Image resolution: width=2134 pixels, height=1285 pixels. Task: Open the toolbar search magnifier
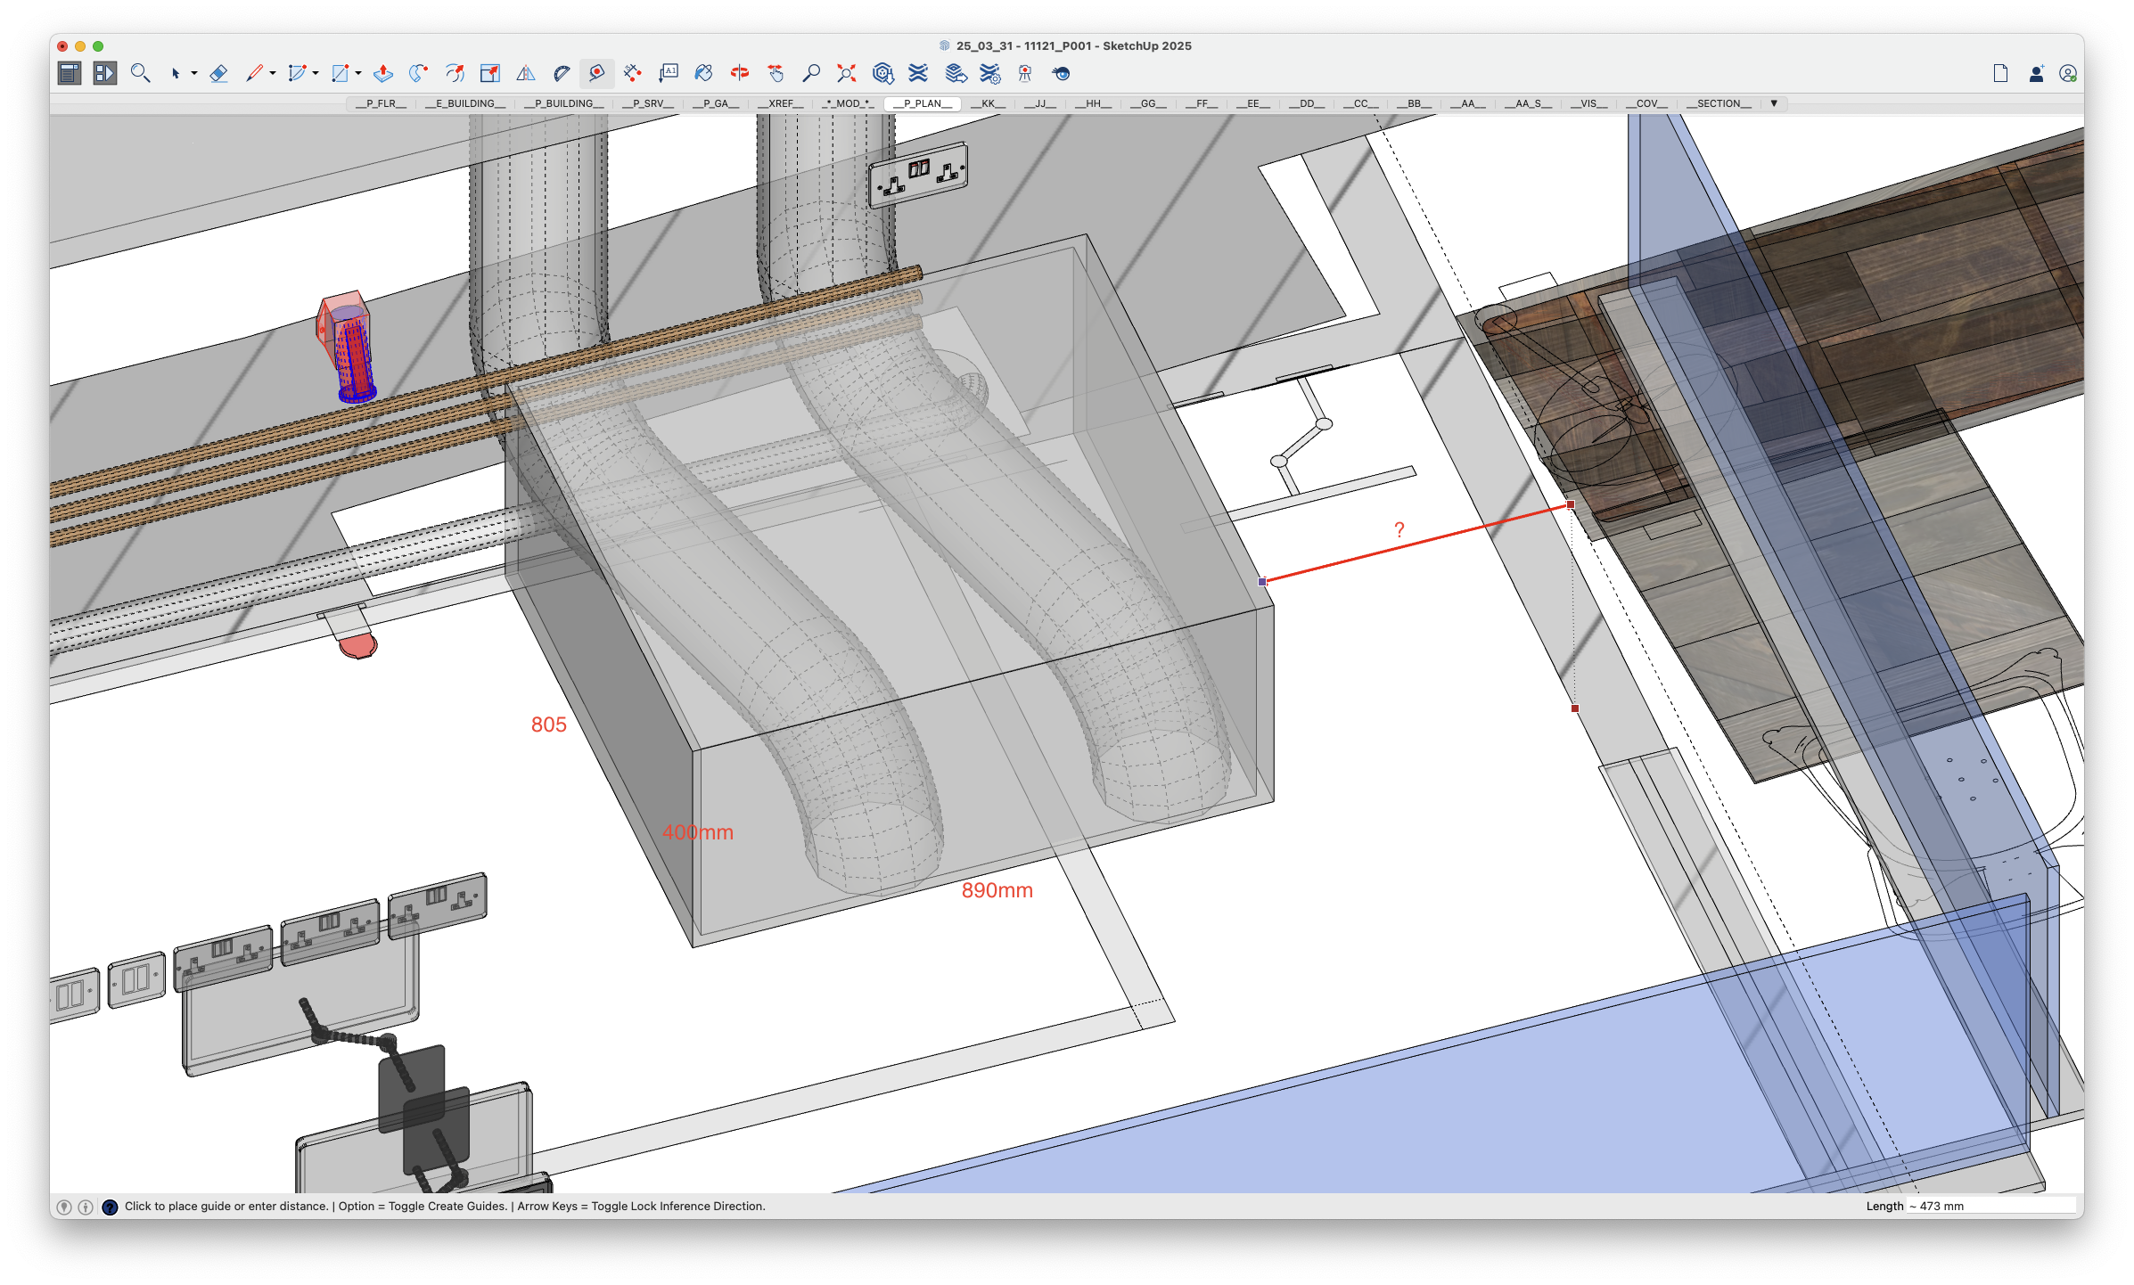tap(140, 73)
